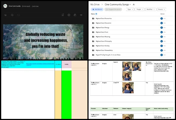
Task: Open the lone lower photo in the Gemini row
Action: [127, 76]
